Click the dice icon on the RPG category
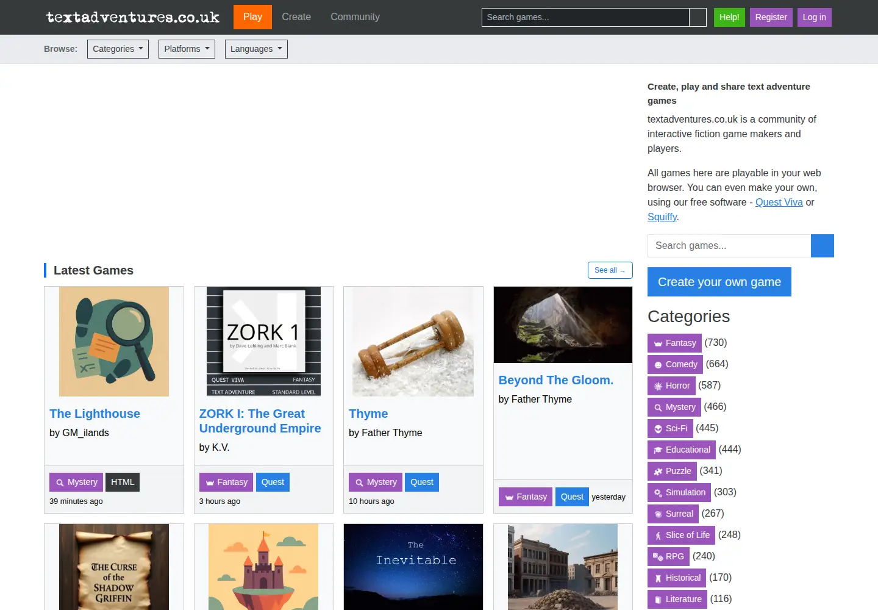 tap(658, 557)
